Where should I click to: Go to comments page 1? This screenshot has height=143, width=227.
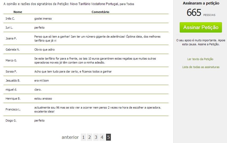[x=83, y=137]
